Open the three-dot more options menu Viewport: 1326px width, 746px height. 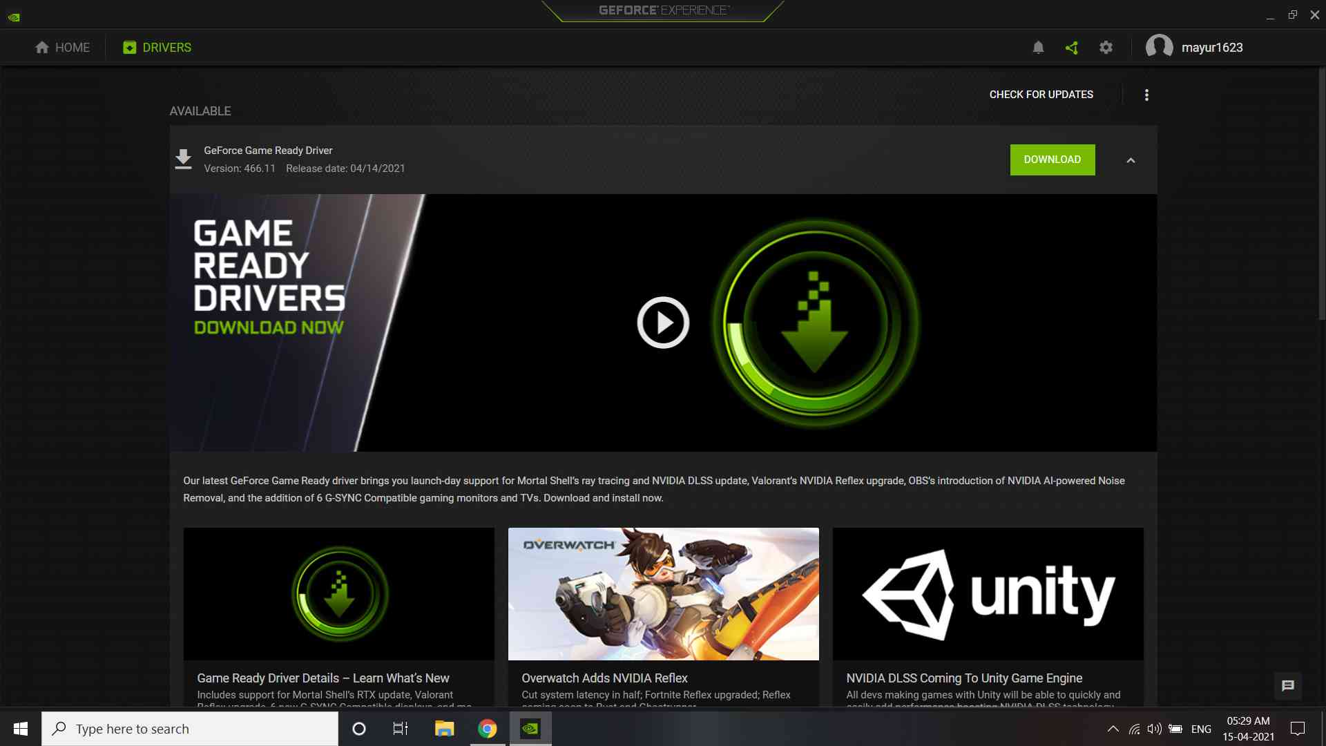[1146, 95]
